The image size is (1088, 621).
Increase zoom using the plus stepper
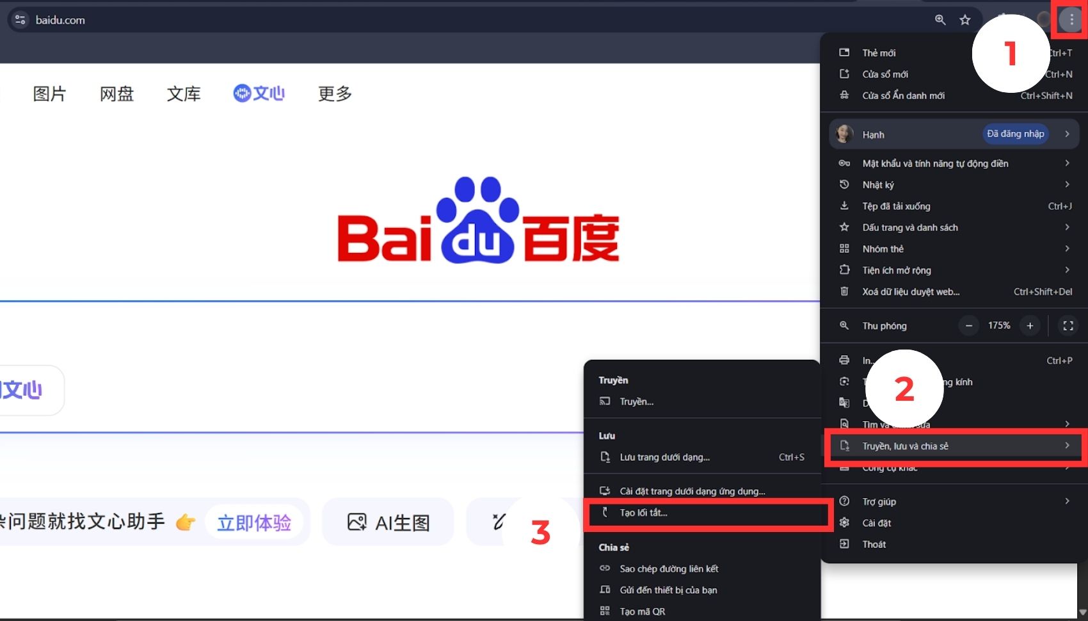pos(1029,325)
